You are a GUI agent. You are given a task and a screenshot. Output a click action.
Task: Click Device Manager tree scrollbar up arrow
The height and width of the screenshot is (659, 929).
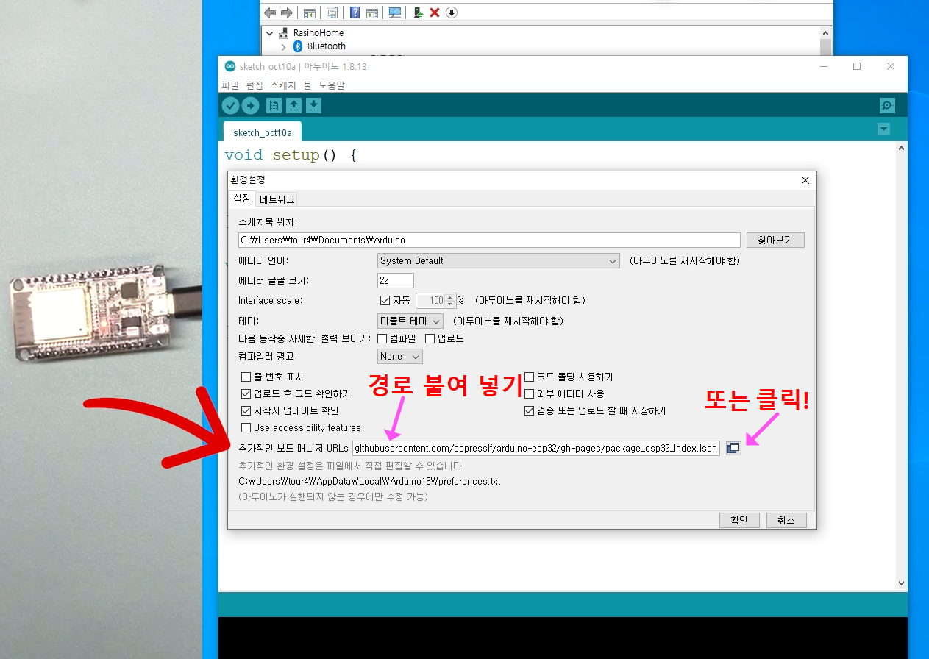point(826,34)
